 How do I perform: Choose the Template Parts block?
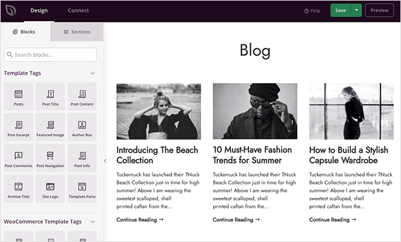pos(82,189)
